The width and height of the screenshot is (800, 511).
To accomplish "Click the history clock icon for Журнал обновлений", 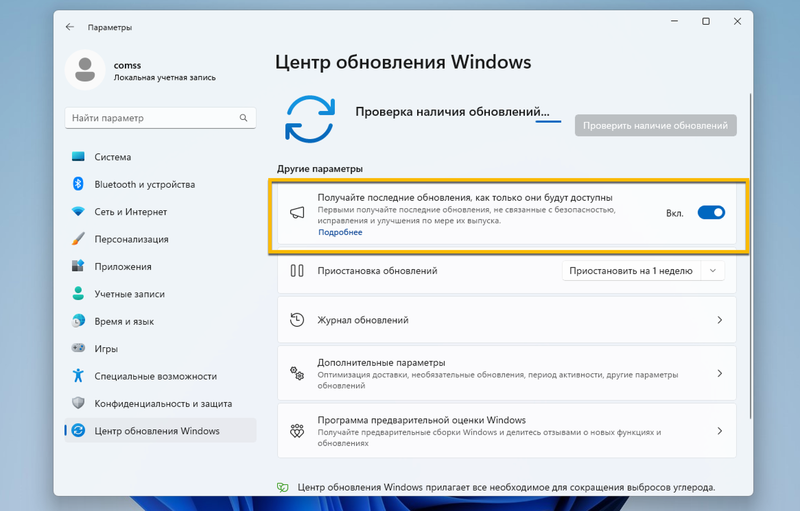I will (297, 320).
